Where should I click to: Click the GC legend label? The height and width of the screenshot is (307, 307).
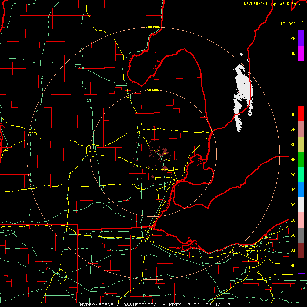click(293, 235)
